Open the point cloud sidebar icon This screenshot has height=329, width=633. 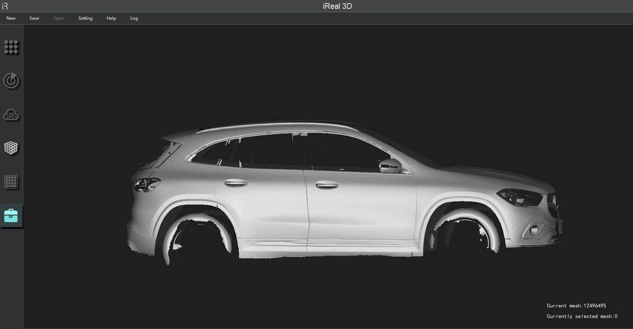coord(11,115)
